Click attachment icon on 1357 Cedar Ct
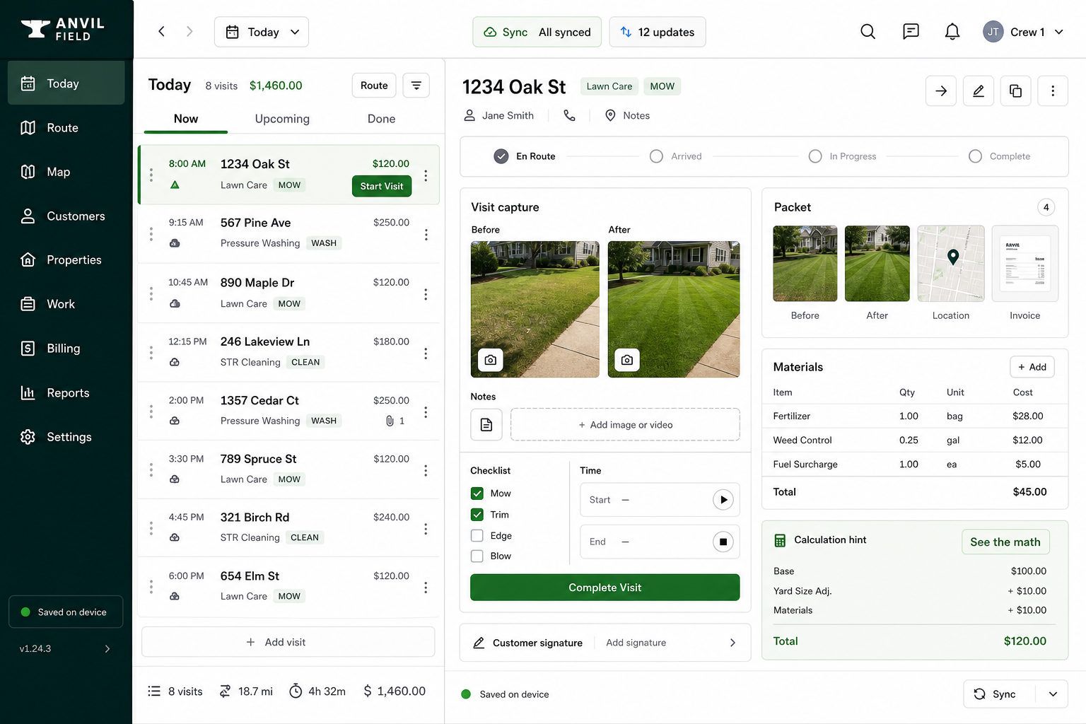This screenshot has height=724, width=1086. (390, 421)
